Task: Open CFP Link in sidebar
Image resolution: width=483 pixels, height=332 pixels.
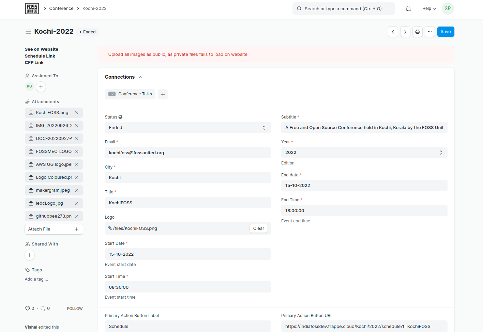Action: (x=34, y=63)
